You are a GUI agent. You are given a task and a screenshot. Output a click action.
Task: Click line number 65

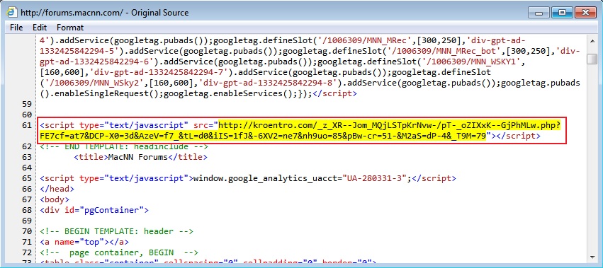(x=26, y=178)
